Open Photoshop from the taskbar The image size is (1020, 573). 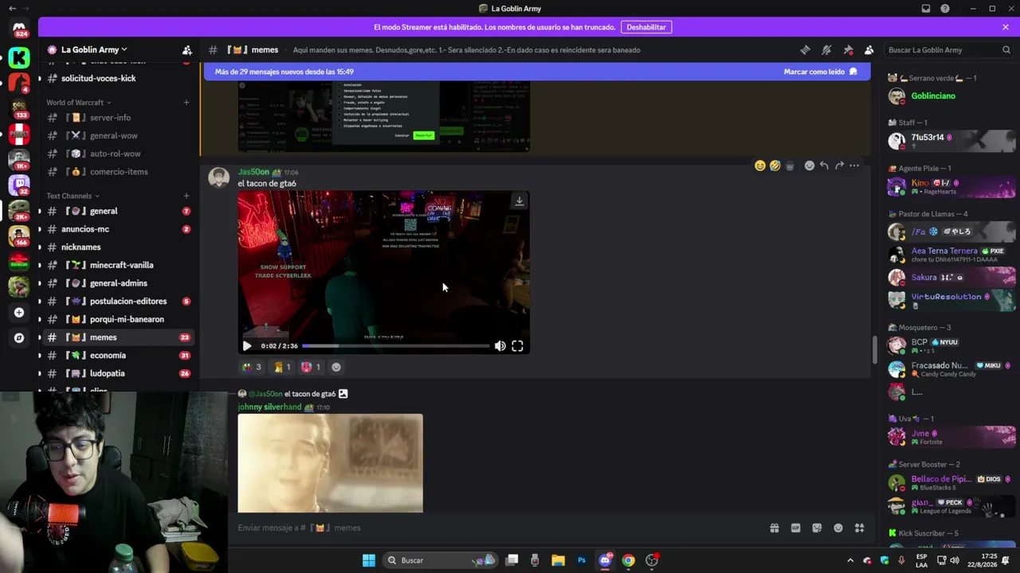582,560
